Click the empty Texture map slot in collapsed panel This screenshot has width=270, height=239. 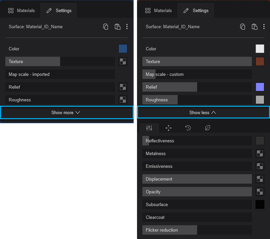click(x=123, y=61)
